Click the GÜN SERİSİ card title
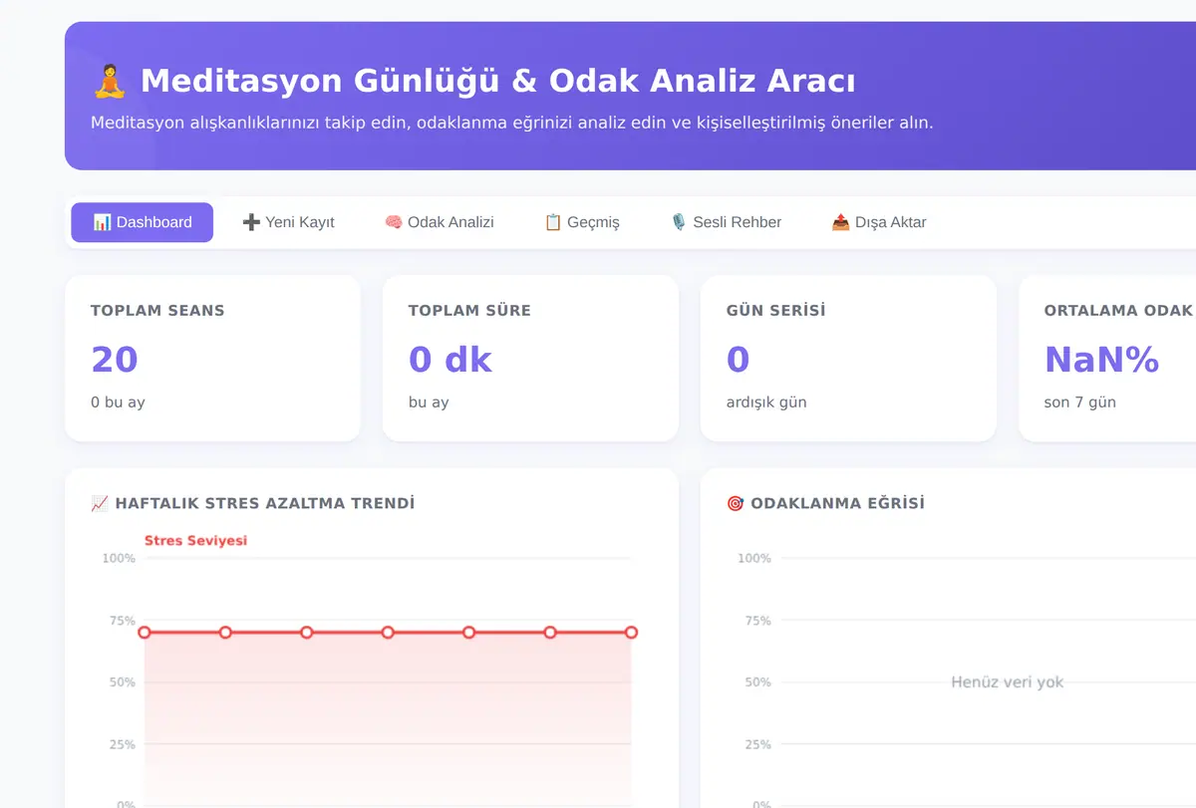 click(x=776, y=311)
